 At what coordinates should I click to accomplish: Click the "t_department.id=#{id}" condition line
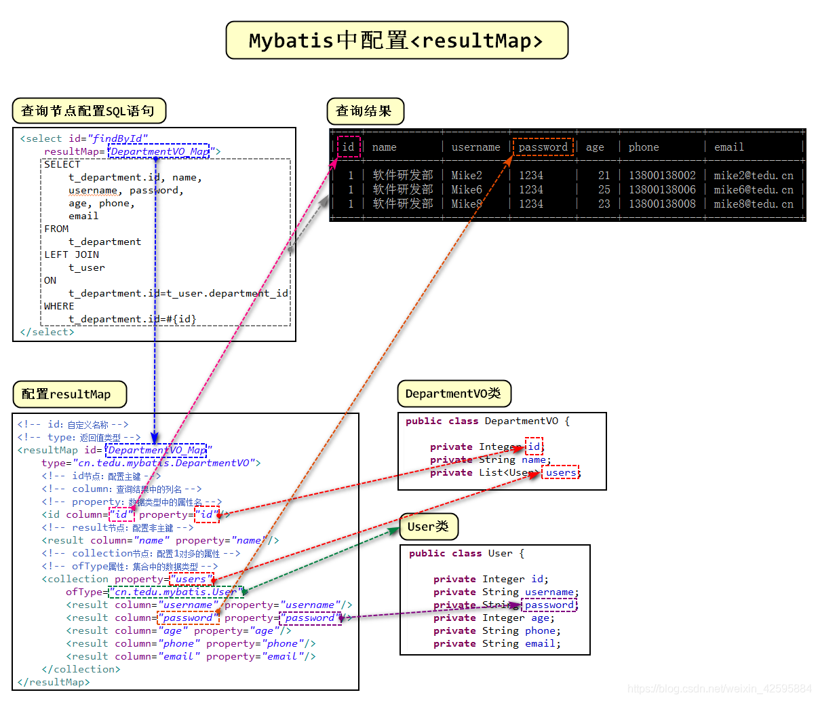pos(132,319)
